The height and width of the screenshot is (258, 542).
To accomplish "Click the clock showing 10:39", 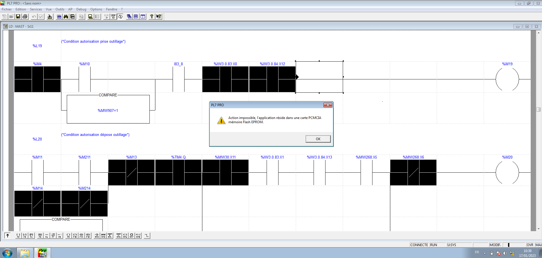I will tap(527, 251).
